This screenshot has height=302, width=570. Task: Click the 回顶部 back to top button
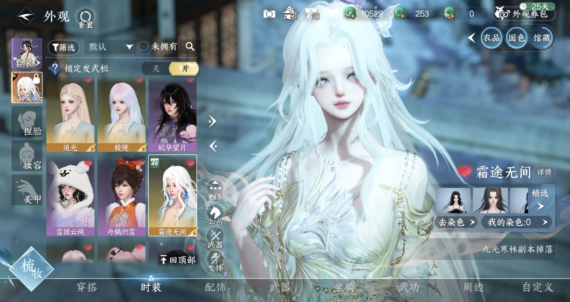tap(178, 260)
